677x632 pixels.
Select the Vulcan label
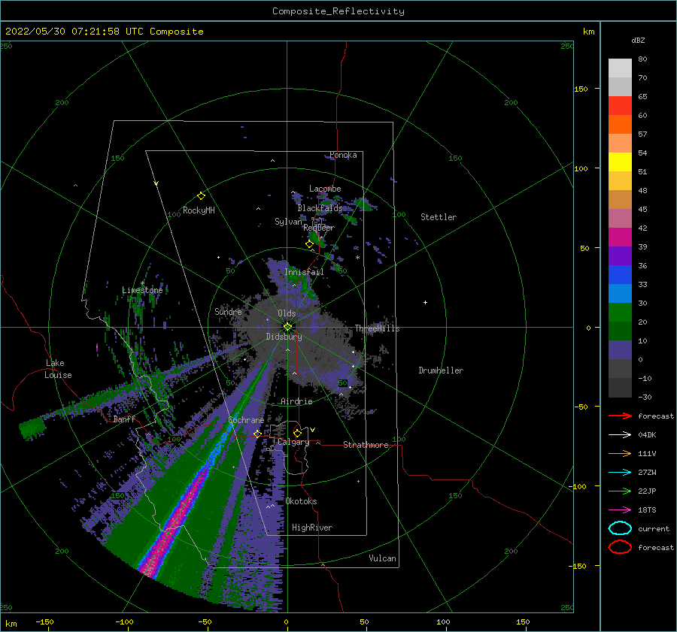point(382,558)
